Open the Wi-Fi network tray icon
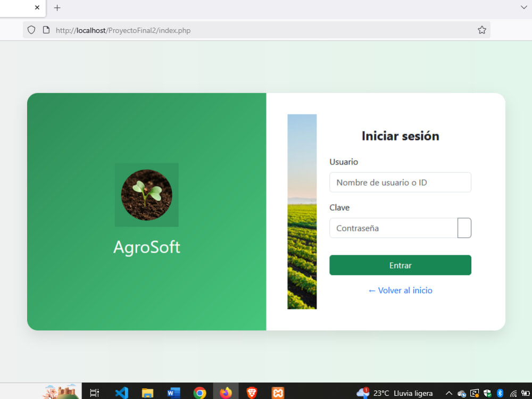 (513, 394)
